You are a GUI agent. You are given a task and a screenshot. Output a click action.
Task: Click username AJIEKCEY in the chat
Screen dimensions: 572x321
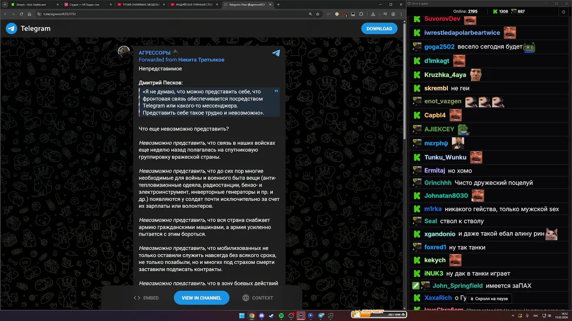[x=439, y=129]
